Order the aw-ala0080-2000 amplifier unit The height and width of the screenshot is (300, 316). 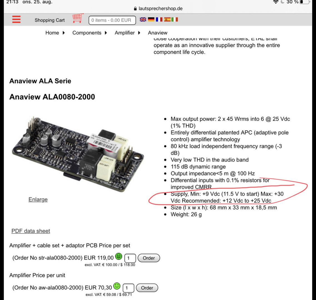[147, 288]
